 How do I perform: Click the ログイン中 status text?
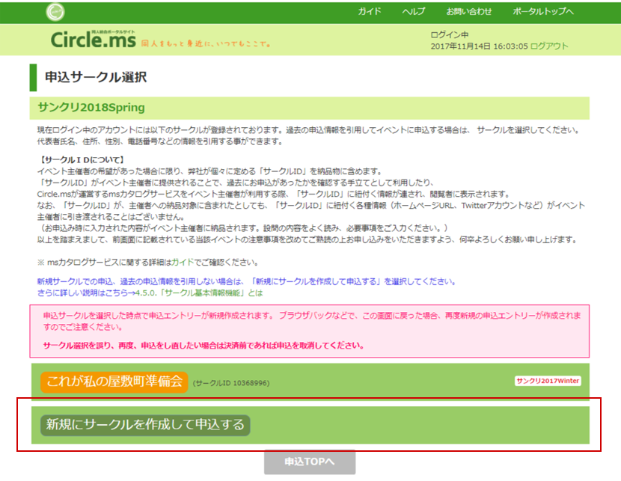pos(450,35)
